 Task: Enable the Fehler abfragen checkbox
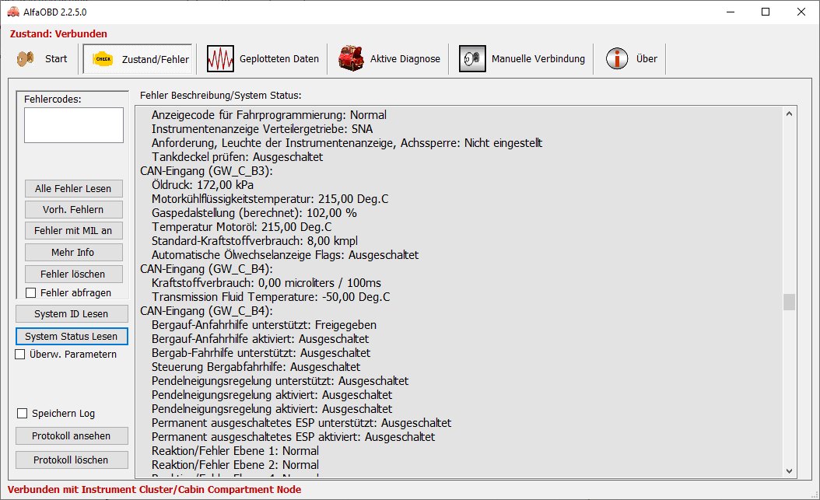pyautogui.click(x=31, y=293)
